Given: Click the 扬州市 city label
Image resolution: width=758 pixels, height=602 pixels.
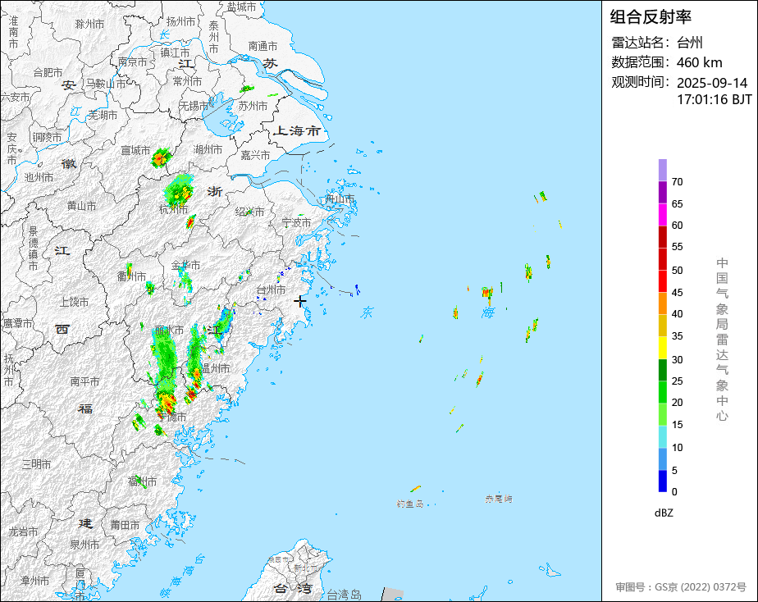Looking at the screenshot, I should point(180,22).
